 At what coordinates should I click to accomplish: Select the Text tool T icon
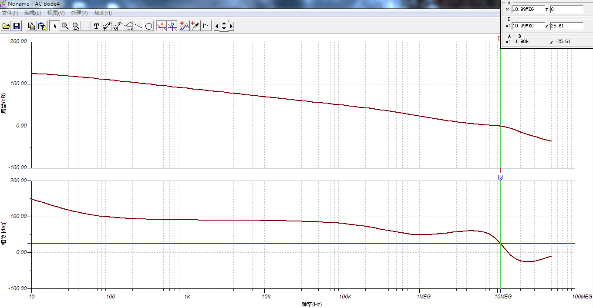(97, 26)
